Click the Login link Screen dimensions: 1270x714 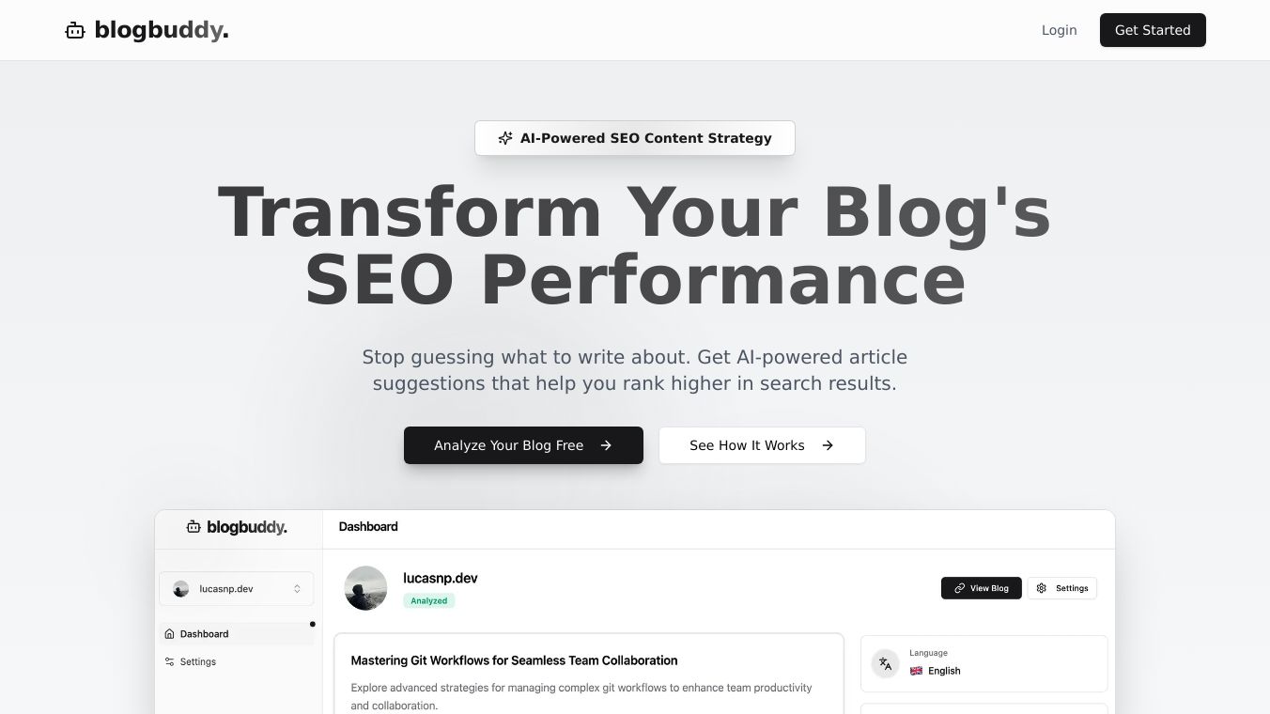click(x=1059, y=30)
